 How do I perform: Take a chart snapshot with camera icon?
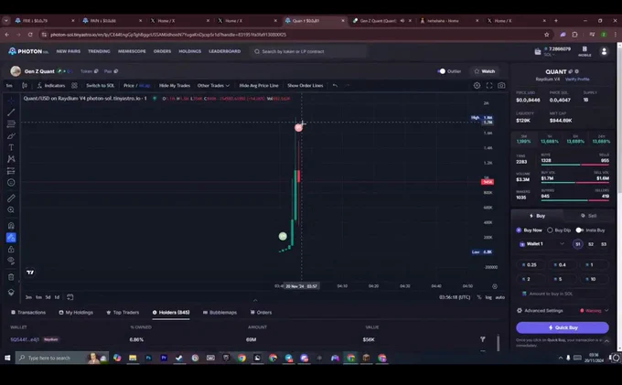501,85
